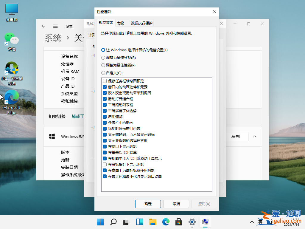Viewport: 305px width, 229px height.
Task: Open WeChat from the desktop
Action: tap(11, 39)
